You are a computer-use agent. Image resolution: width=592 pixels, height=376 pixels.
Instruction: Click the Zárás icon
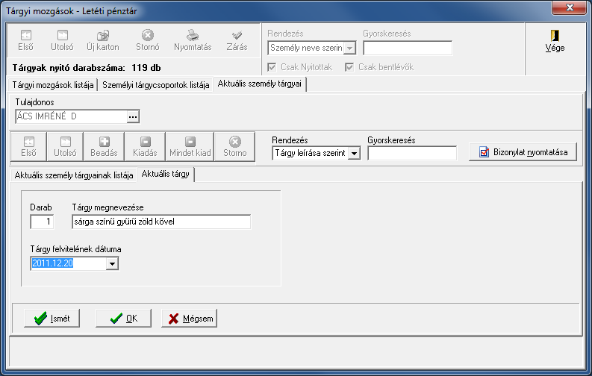(237, 35)
